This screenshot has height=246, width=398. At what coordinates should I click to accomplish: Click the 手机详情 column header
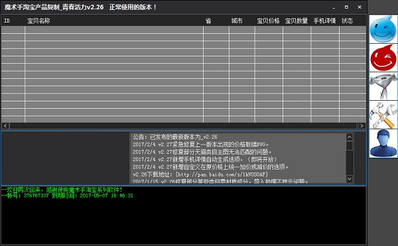pyautogui.click(x=324, y=21)
